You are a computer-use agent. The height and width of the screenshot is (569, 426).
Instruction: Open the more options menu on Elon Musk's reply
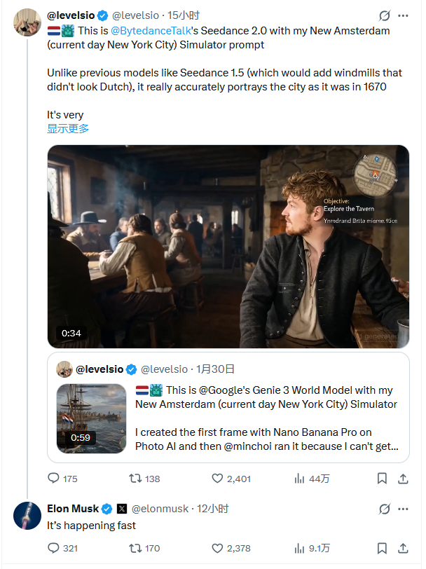(x=403, y=509)
